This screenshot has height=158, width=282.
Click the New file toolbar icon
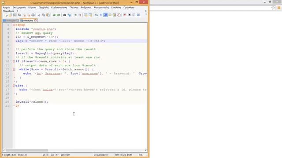coord(6,15)
